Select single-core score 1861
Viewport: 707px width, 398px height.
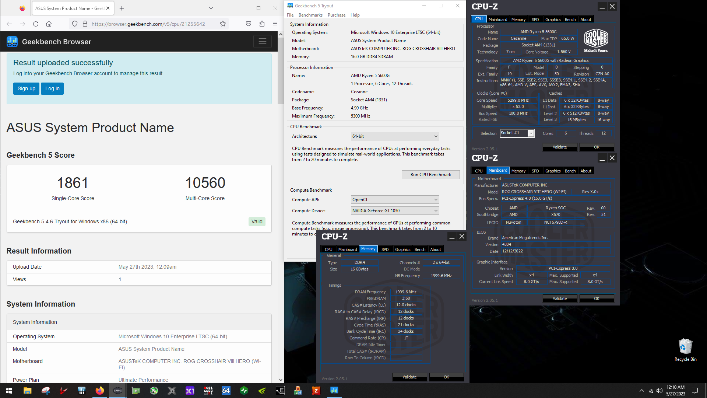(73, 183)
